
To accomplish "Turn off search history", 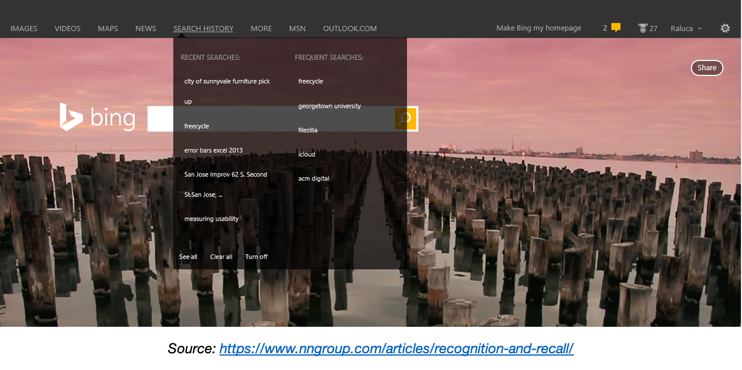I will tap(256, 256).
